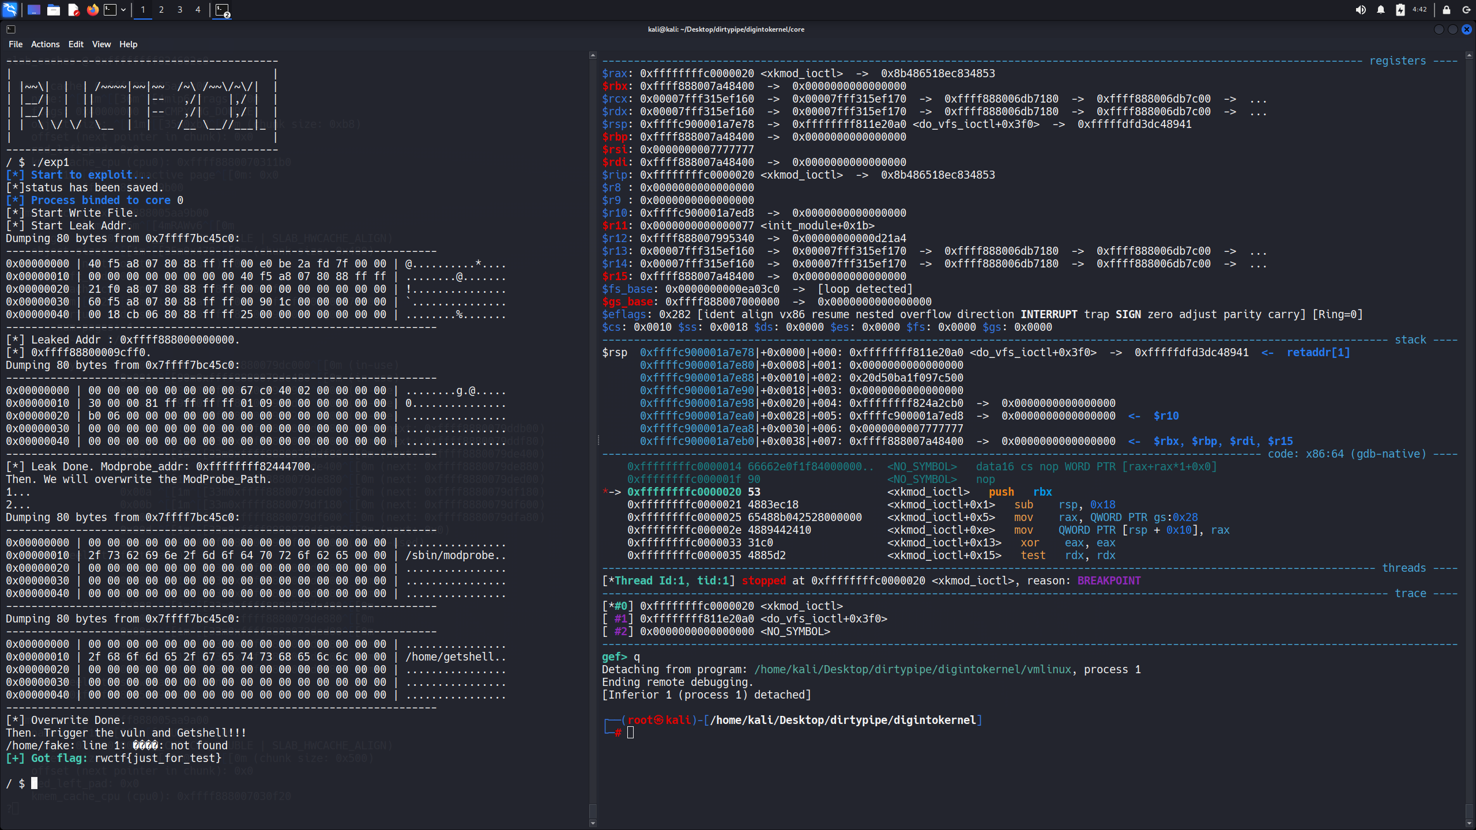This screenshot has width=1476, height=830.
Task: Lock the screen with the padlock icon
Action: pyautogui.click(x=1447, y=10)
